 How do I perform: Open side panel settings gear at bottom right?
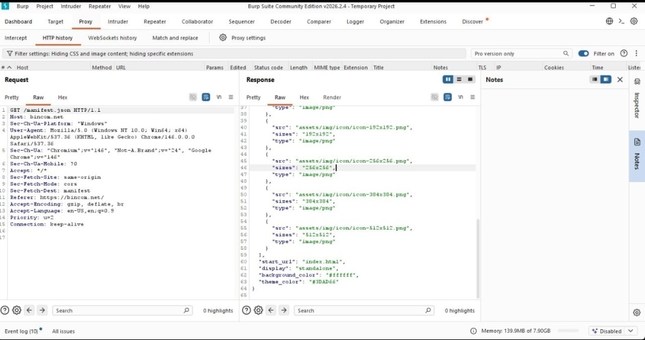637,313
